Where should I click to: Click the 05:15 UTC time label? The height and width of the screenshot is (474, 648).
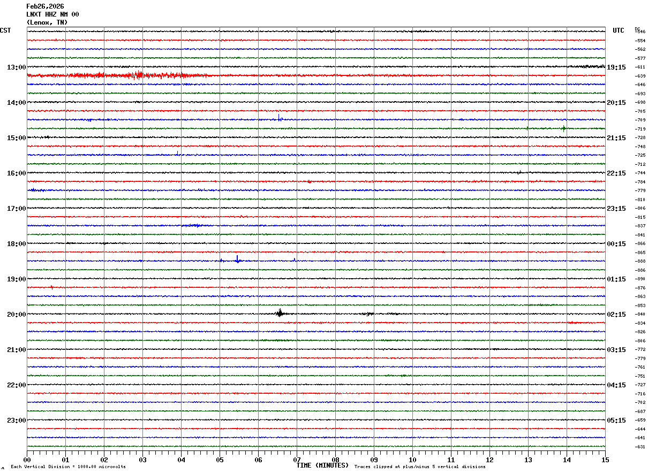tap(616, 421)
